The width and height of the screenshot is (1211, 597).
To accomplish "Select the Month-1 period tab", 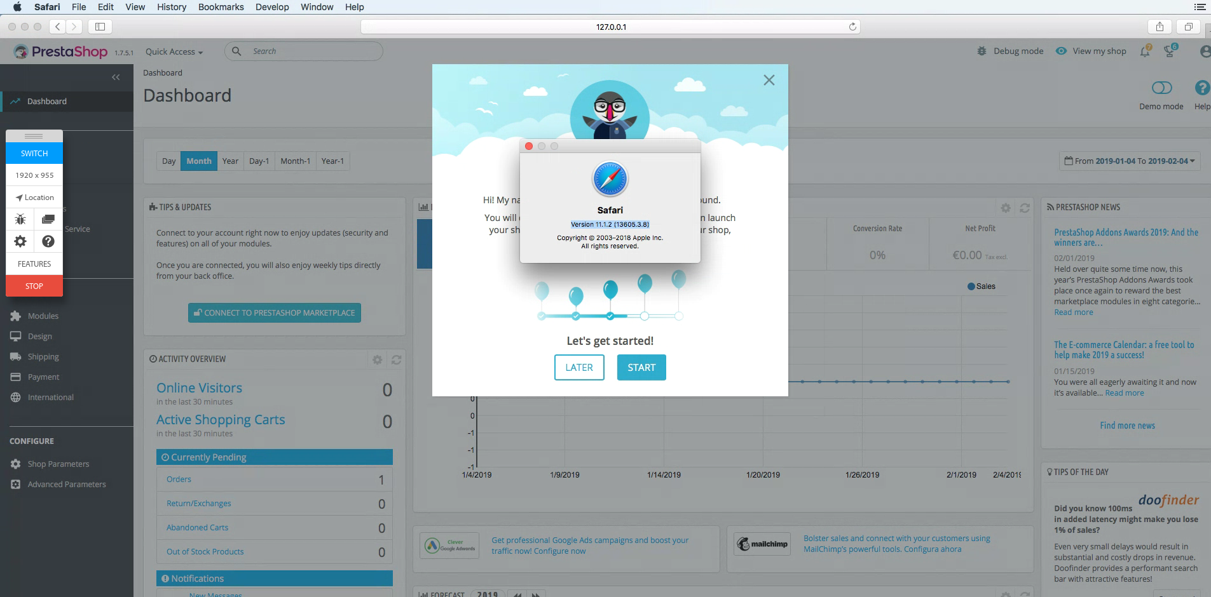I will (296, 161).
